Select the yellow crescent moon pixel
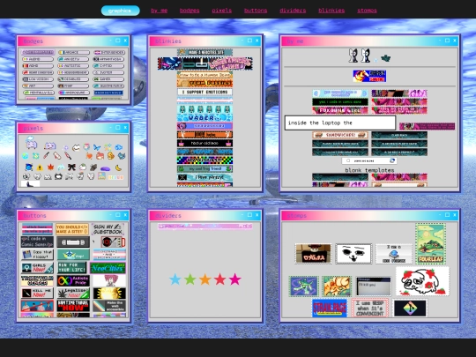 118,167
